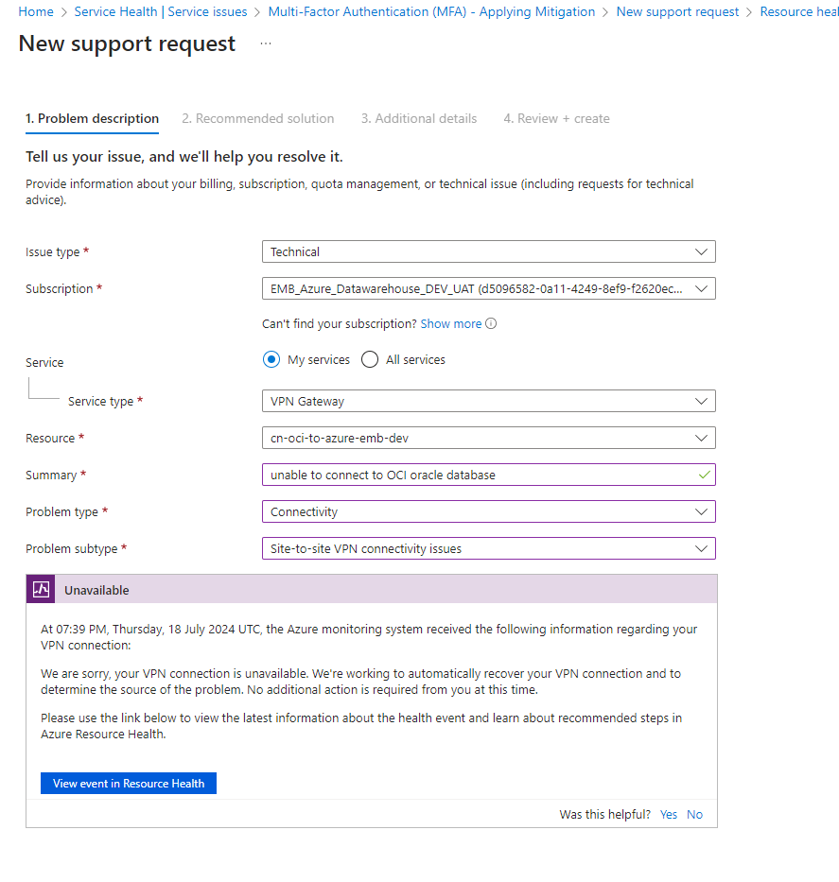The image size is (839, 882).
Task: Expand the Problem subtype dropdown
Action: click(x=488, y=548)
